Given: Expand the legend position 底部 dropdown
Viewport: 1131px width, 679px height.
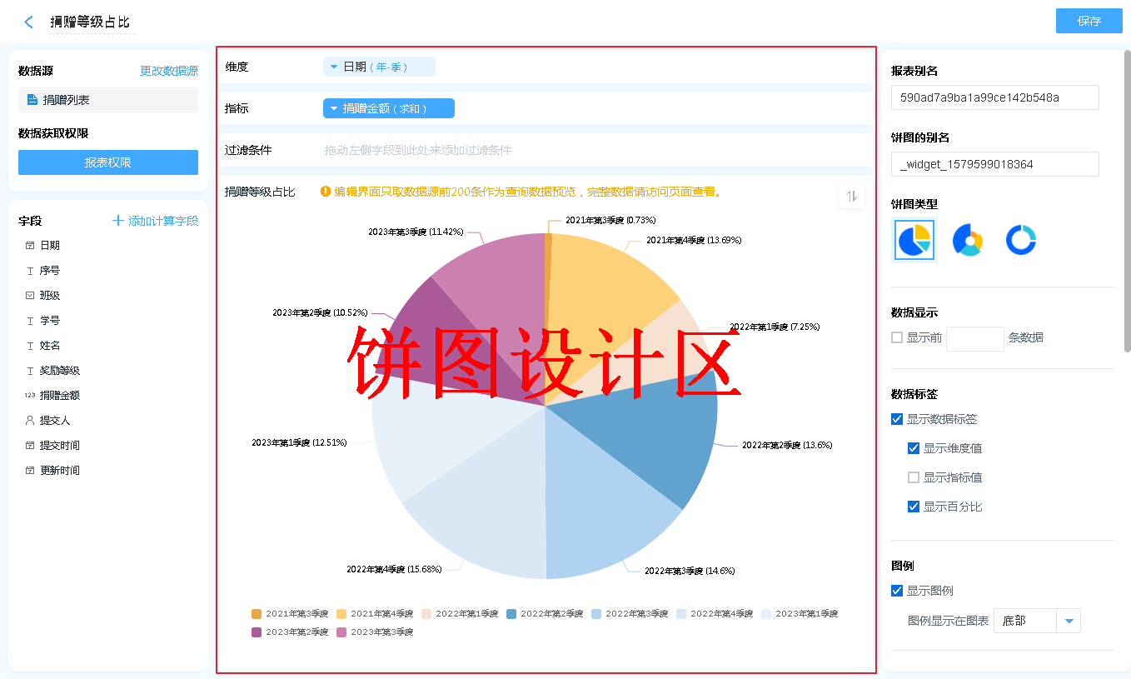Looking at the screenshot, I should point(1068,621).
